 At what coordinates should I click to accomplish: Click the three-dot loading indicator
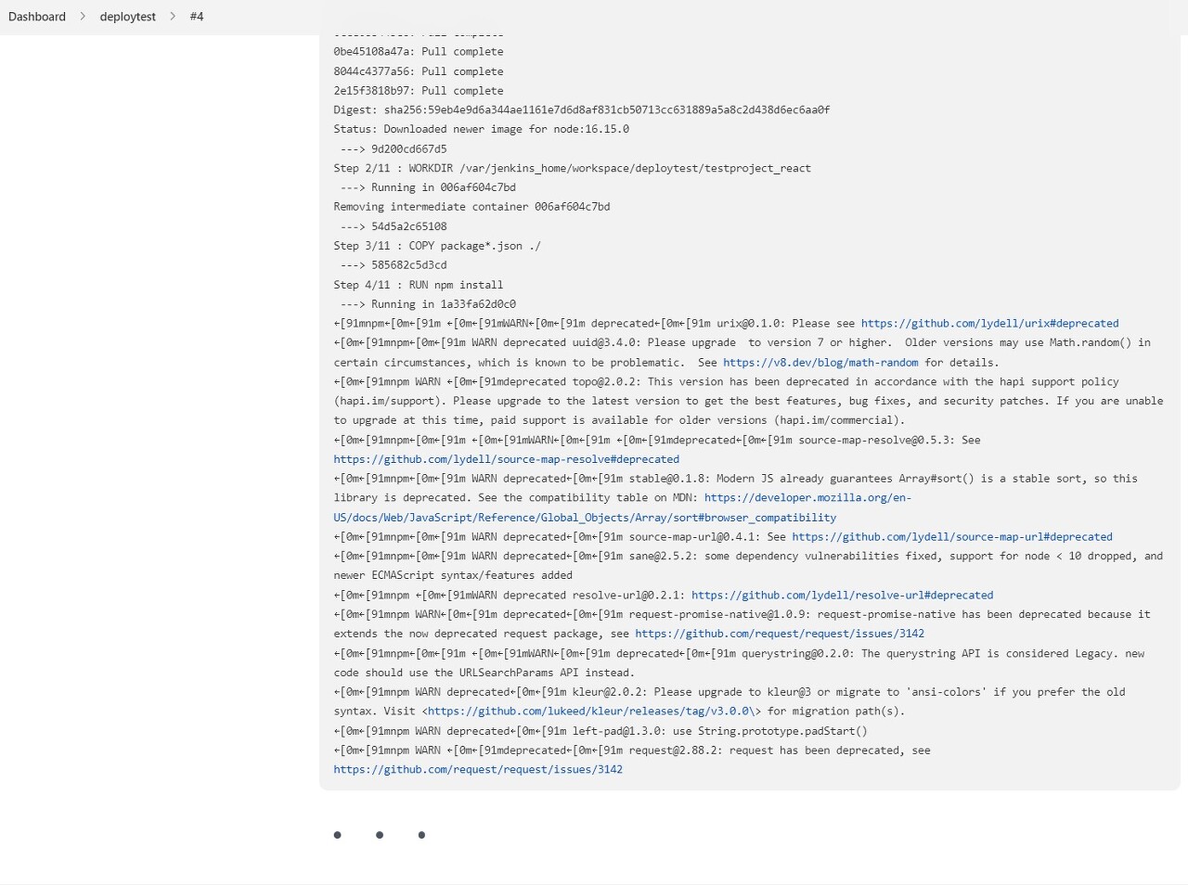pyautogui.click(x=380, y=835)
